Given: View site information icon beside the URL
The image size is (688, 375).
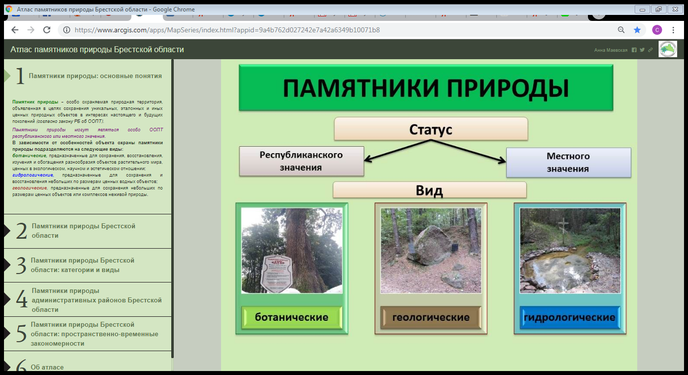Looking at the screenshot, I should (66, 30).
